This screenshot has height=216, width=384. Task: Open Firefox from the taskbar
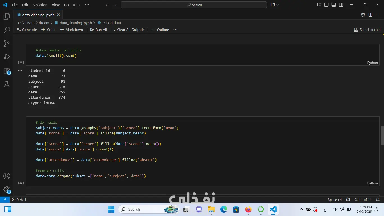[x=248, y=209]
